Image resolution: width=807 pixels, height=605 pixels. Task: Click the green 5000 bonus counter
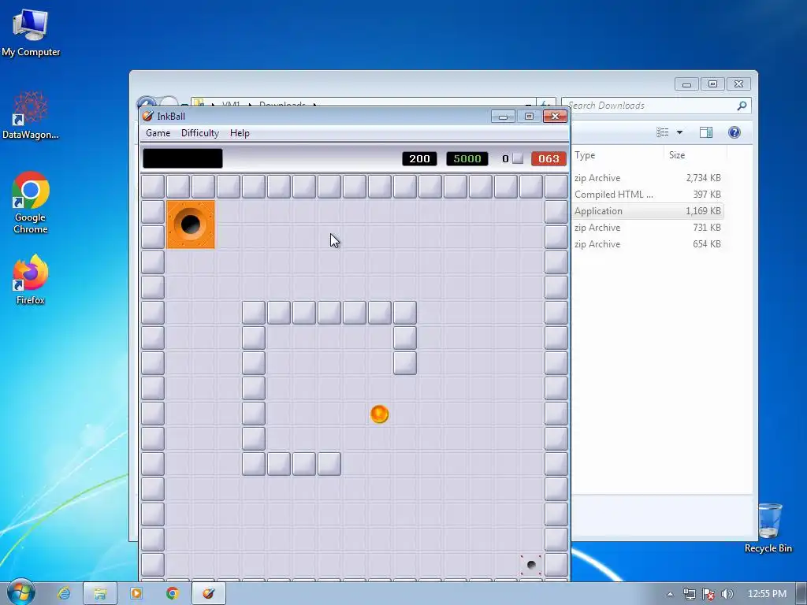click(467, 159)
